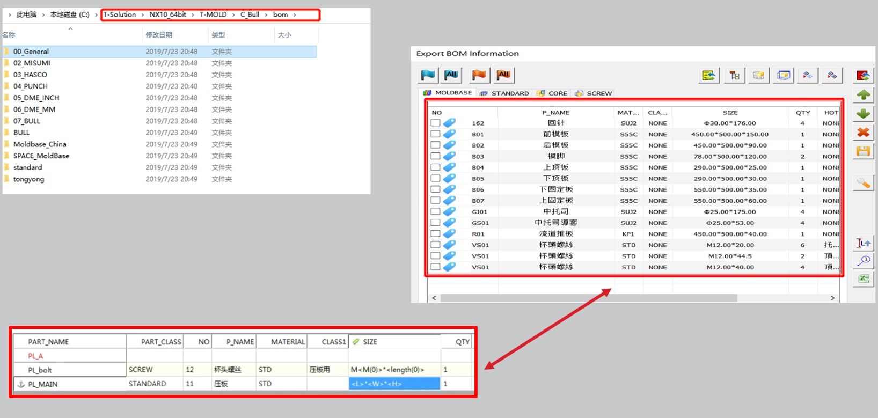This screenshot has height=418, width=878.
Task: Check the box for row GS01
Action: tap(435, 223)
